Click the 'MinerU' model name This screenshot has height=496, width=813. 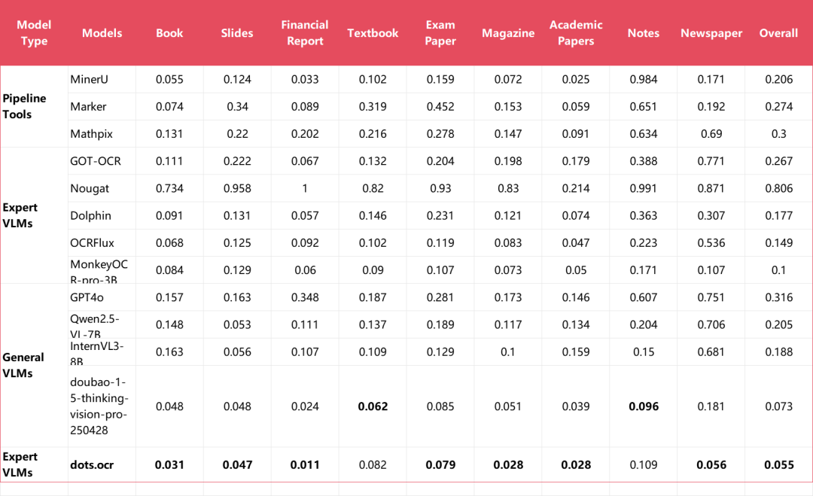tap(89, 79)
